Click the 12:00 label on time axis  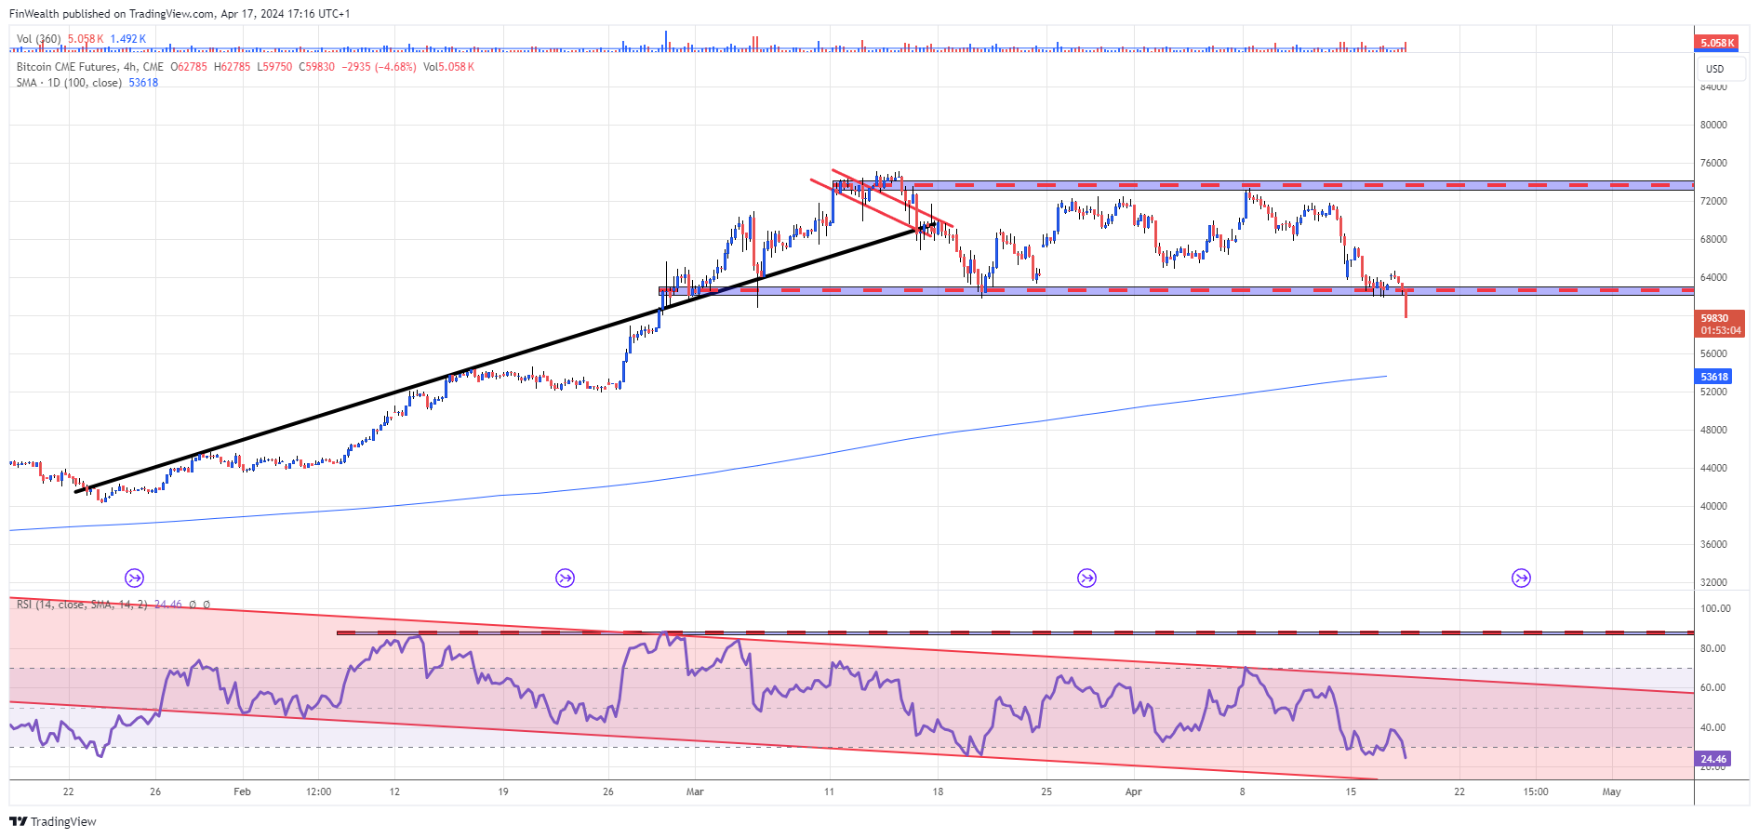[x=318, y=791]
